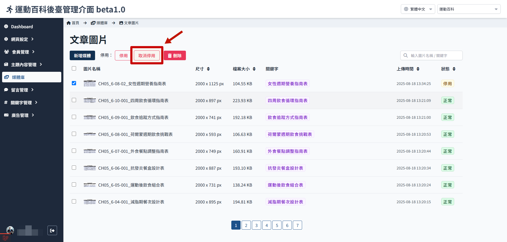The width and height of the screenshot is (507, 242).
Task: Click the 停用 disable button
Action: tap(123, 55)
